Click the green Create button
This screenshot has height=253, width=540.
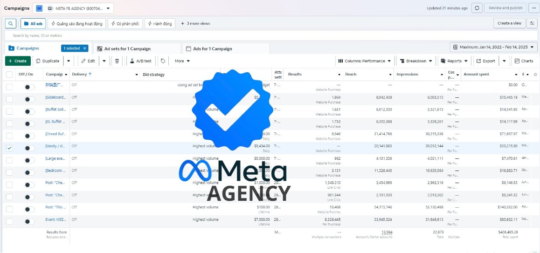pos(18,61)
